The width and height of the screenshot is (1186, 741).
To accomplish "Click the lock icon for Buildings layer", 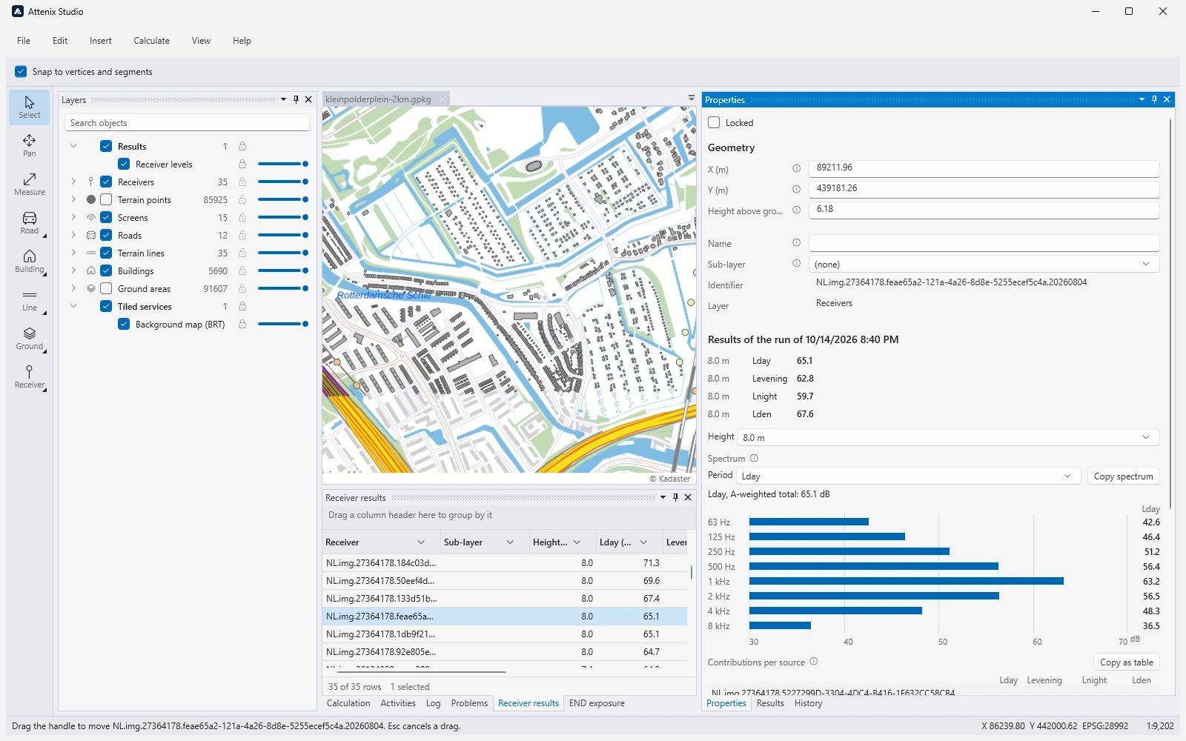I will [x=242, y=270].
